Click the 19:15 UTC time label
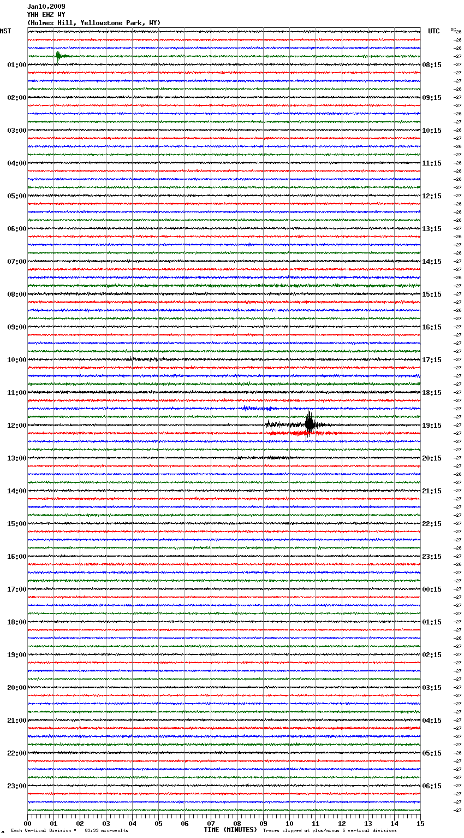 coord(432,426)
